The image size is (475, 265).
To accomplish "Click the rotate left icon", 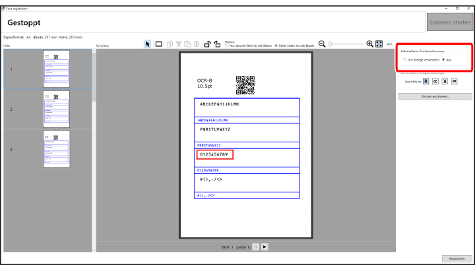I will (207, 44).
